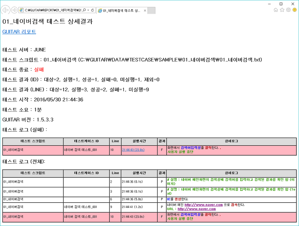Open the address bar dropdown arrow

88,10
